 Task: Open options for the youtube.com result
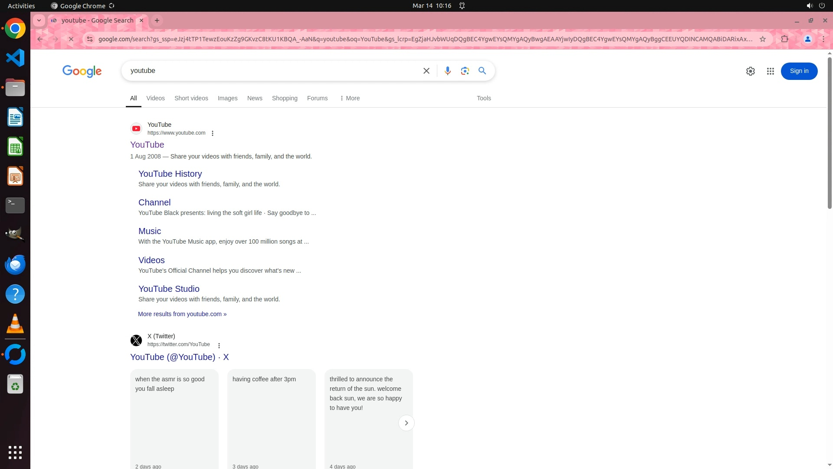(x=213, y=133)
